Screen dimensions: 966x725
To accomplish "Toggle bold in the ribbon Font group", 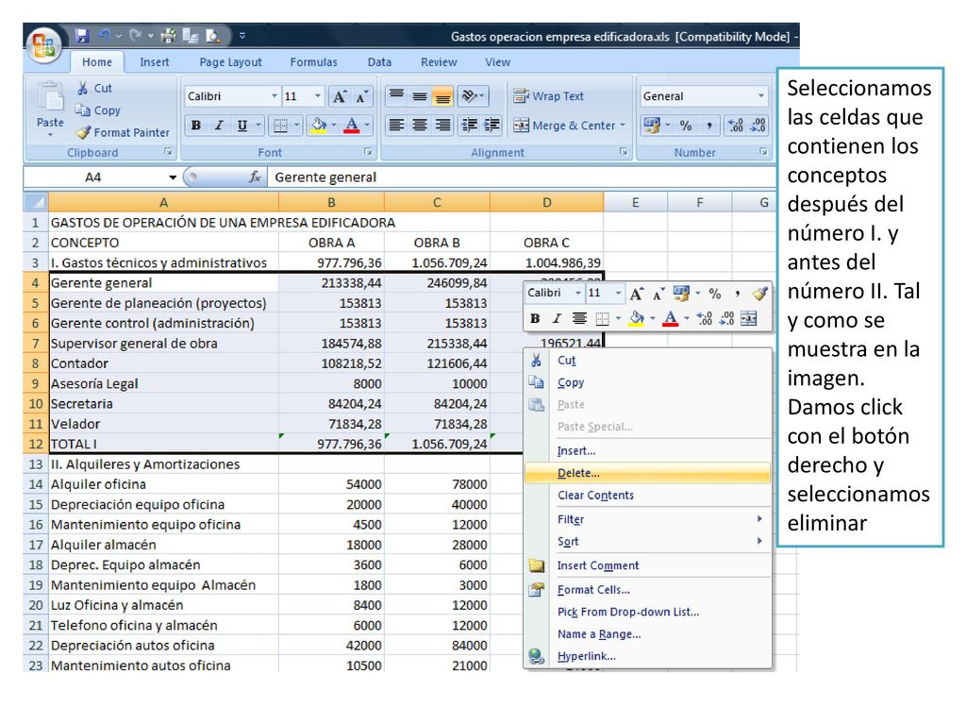I will [x=196, y=126].
